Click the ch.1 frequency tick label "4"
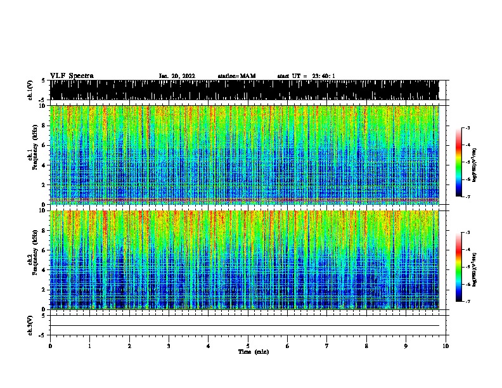 tap(44, 165)
